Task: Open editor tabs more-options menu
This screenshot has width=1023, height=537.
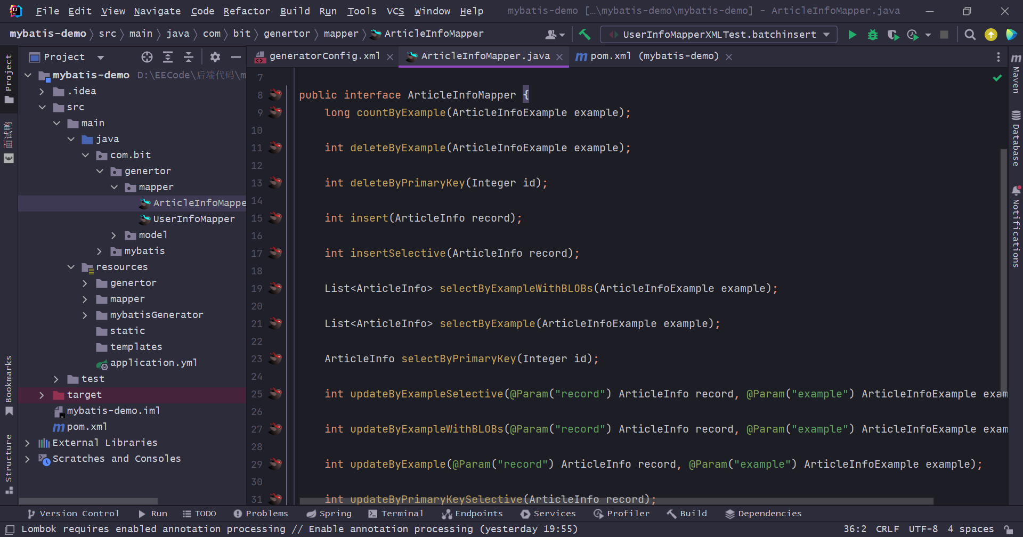Action: tap(998, 57)
